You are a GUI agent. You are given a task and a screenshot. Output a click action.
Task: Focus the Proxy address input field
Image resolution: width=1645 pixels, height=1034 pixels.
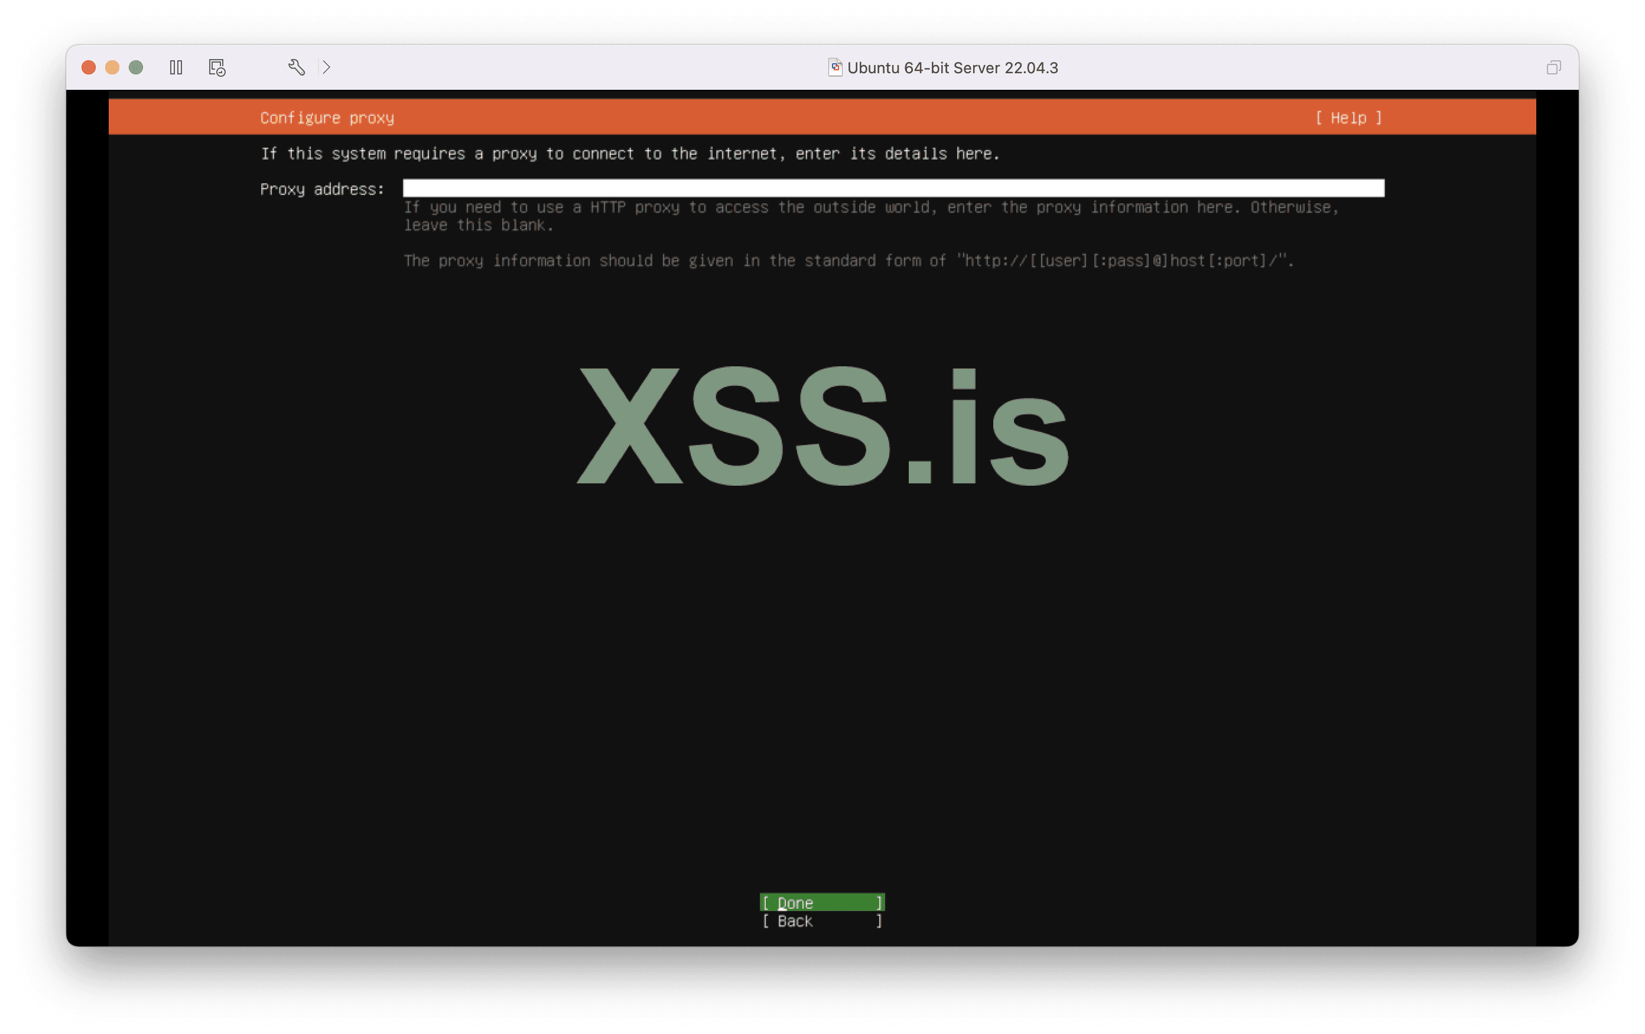point(893,188)
